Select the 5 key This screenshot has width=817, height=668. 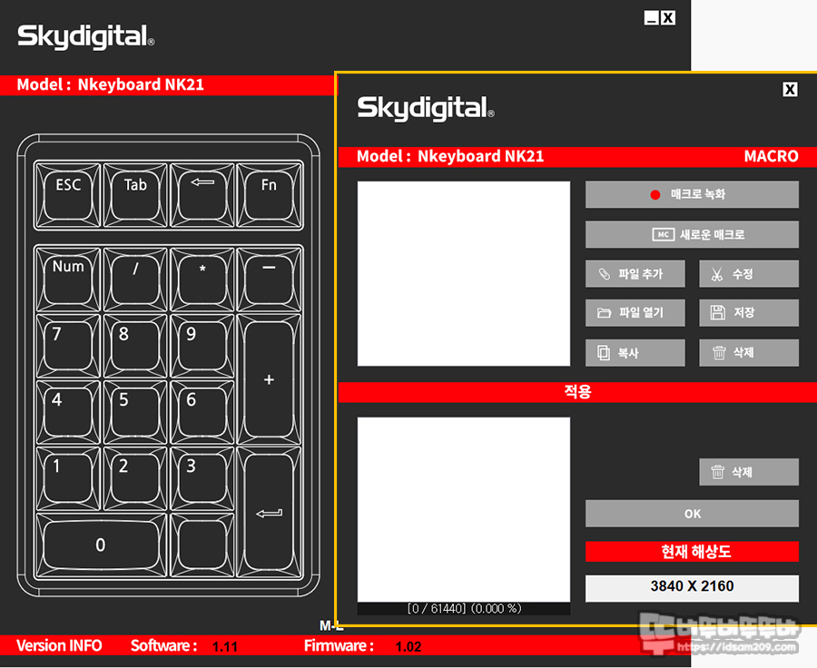[135, 412]
